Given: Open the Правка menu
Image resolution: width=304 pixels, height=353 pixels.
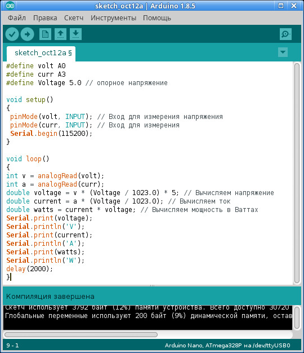Looking at the screenshot, I should (45, 18).
